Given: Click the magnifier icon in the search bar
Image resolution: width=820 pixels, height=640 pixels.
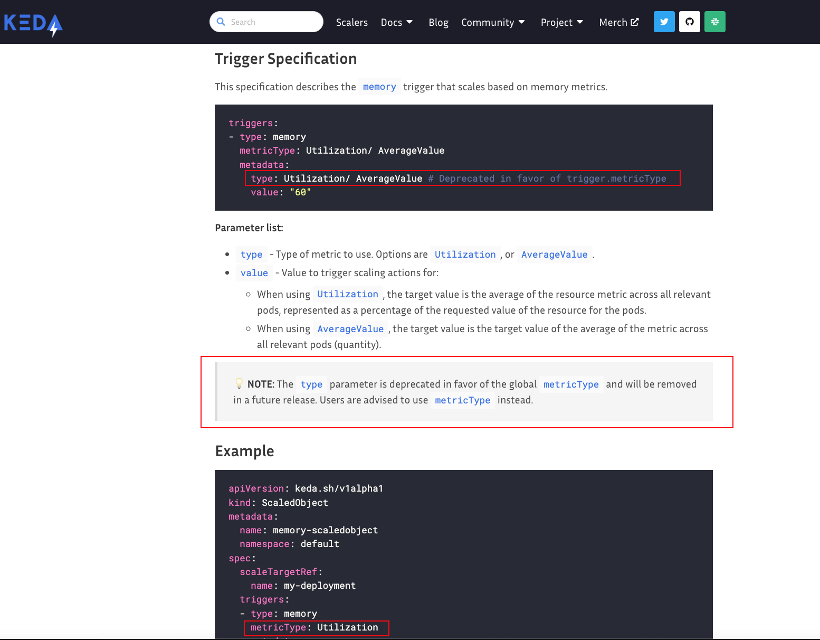Looking at the screenshot, I should [221, 22].
